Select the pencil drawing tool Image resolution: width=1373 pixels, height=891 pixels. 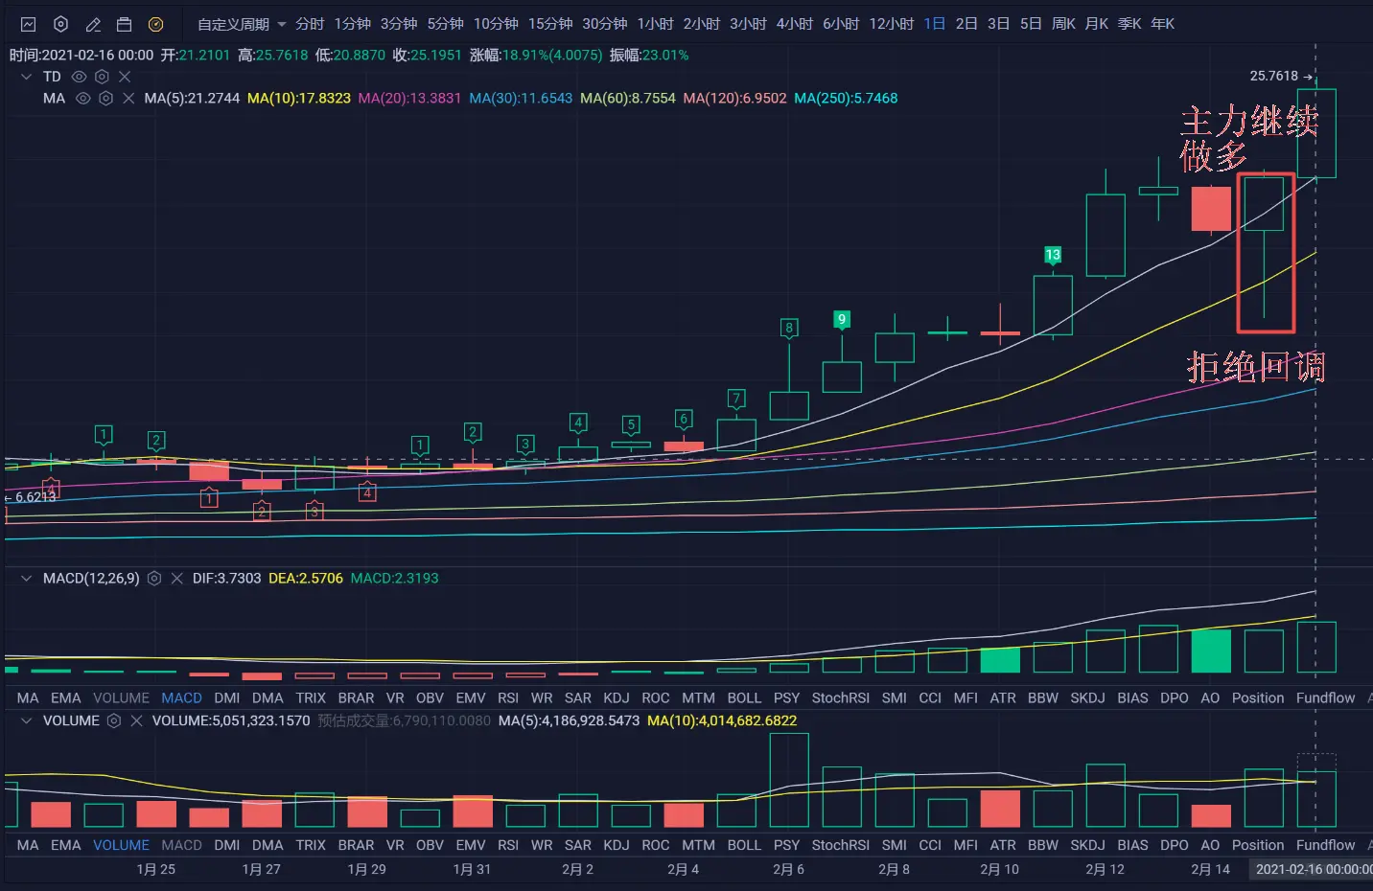[x=93, y=24]
